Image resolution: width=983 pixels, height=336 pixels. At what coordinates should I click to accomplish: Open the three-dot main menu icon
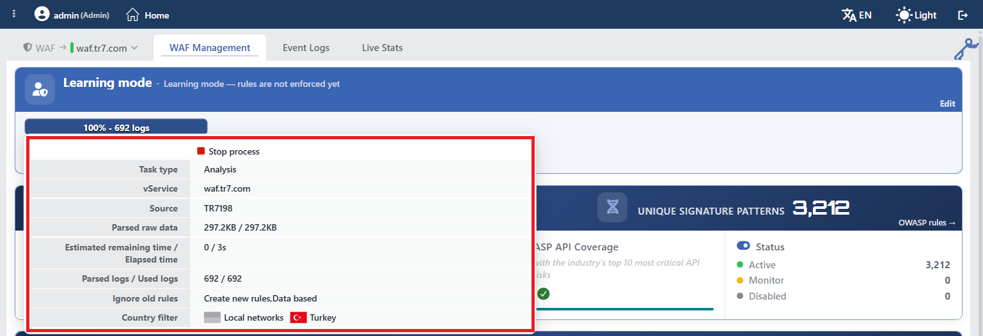[14, 13]
